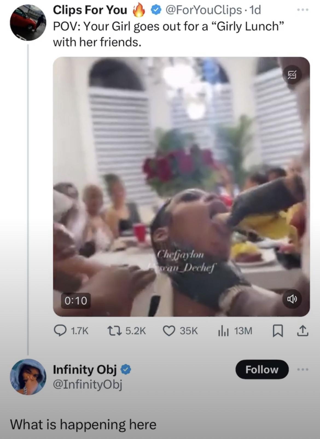Screen dimensions: 320x439
Task: Click the Clips For You display name
Action: click(x=90, y=10)
